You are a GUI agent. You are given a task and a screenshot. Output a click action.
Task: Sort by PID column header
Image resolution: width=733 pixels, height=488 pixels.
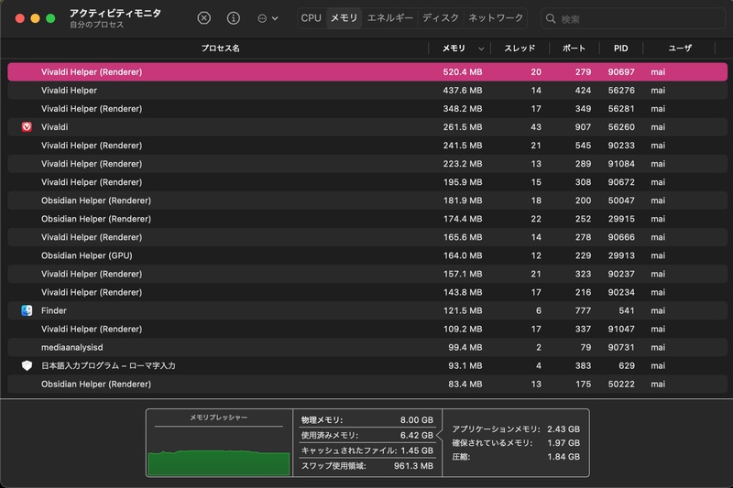point(621,49)
